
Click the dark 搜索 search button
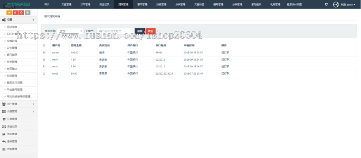140,31
